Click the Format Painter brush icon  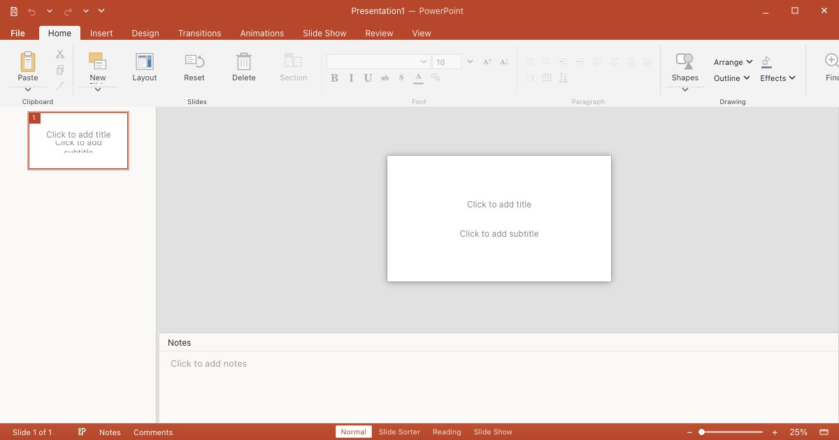click(60, 86)
